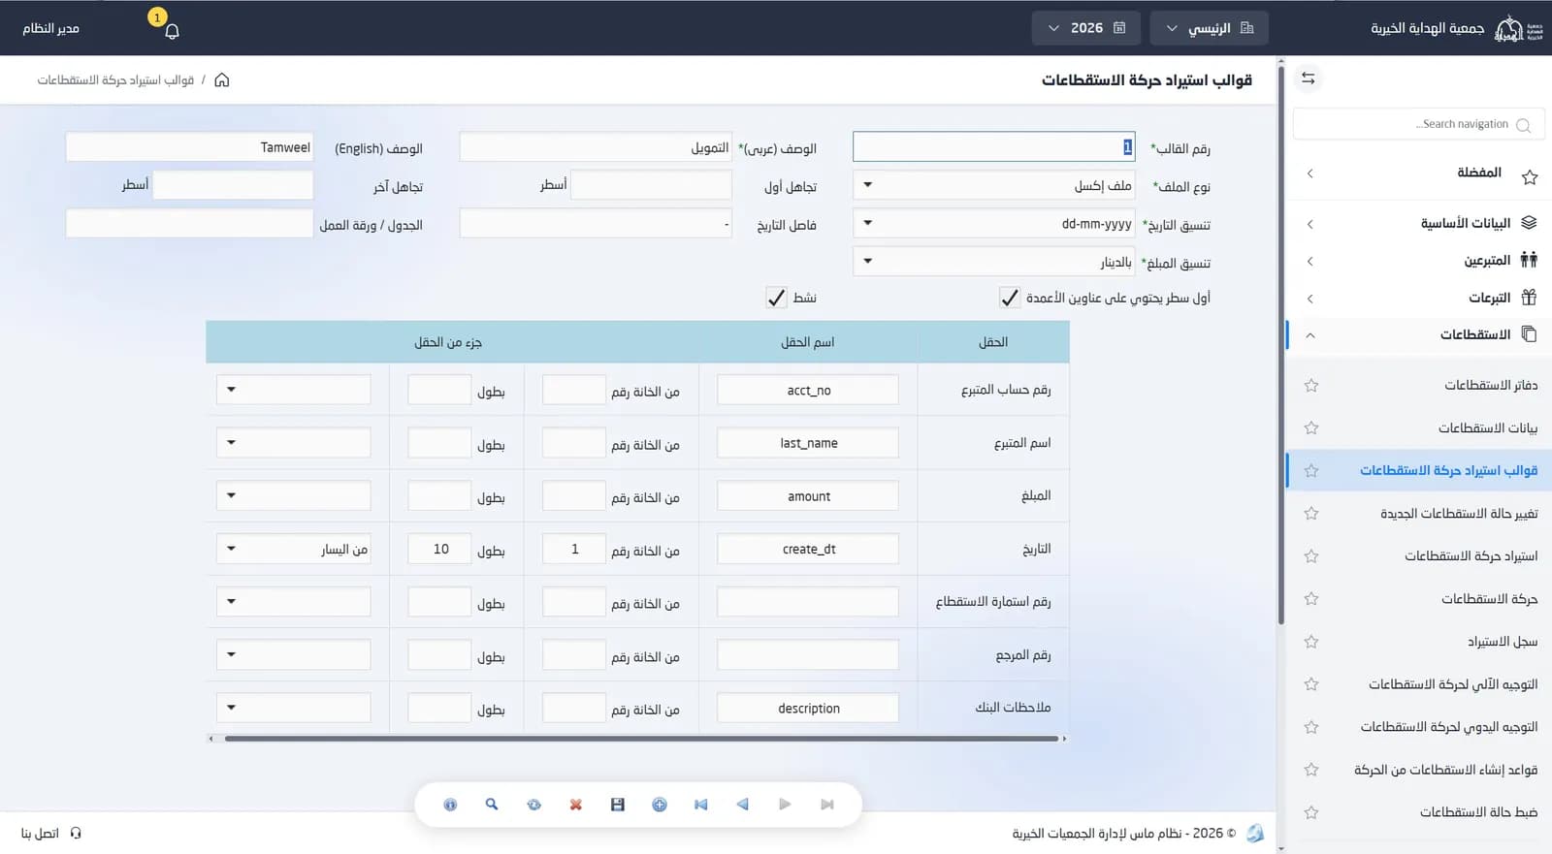Open the الرئيسي branch selector

(1209, 28)
